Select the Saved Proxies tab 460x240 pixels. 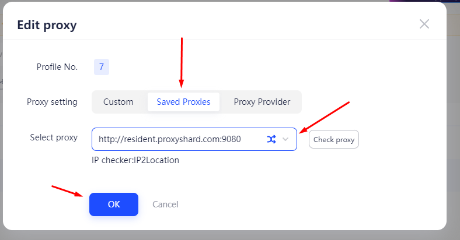coord(183,102)
